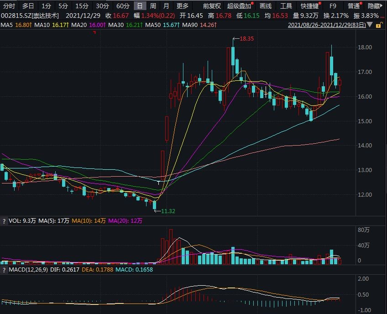Viewport: 387px width, 314px height.
Task: Select the 日 daily period tab
Action: click(140, 6)
